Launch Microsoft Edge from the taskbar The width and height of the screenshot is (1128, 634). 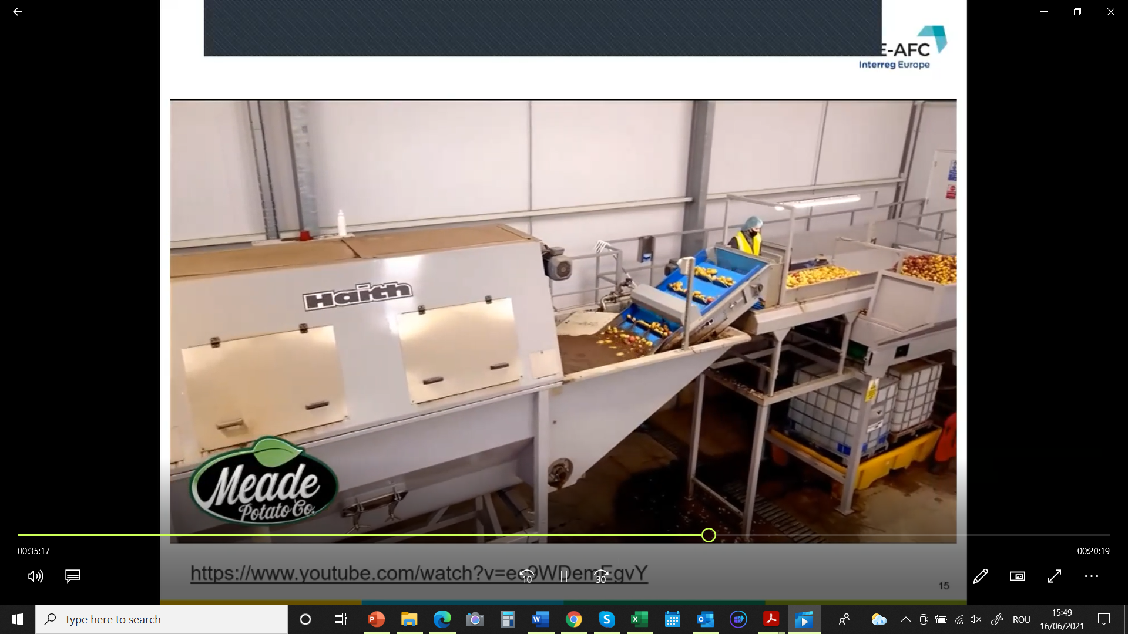click(x=442, y=619)
